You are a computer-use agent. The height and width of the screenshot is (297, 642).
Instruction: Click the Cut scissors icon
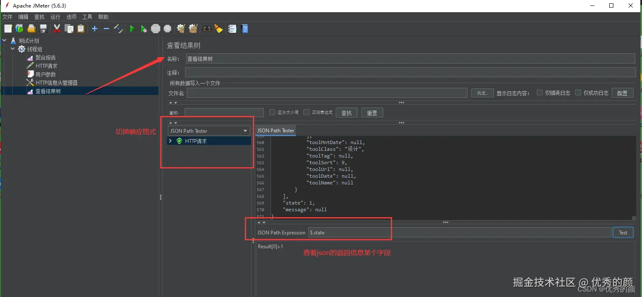57,29
